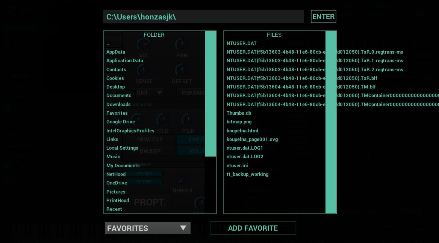This screenshot has height=243, width=439.
Task: Click the warning triangle icon at top-right
Action: tap(420, 11)
